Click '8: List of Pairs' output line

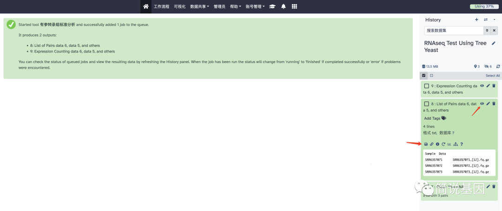click(65, 45)
